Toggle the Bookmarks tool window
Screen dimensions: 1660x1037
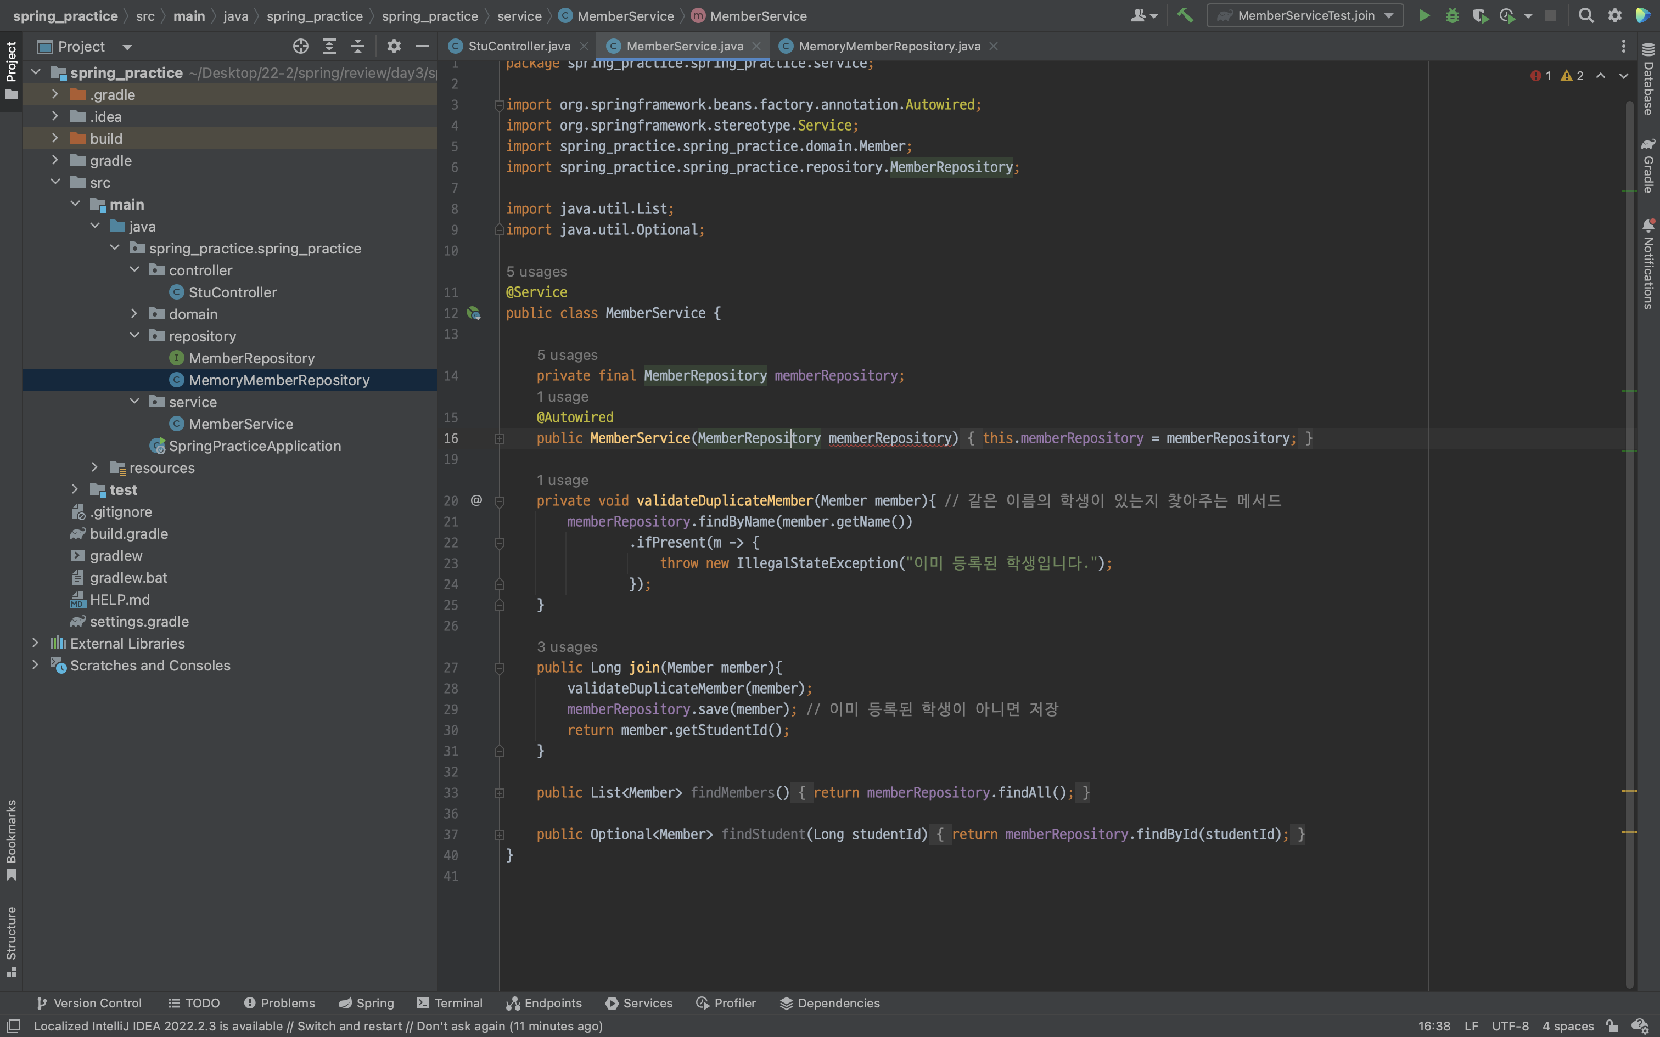11,839
